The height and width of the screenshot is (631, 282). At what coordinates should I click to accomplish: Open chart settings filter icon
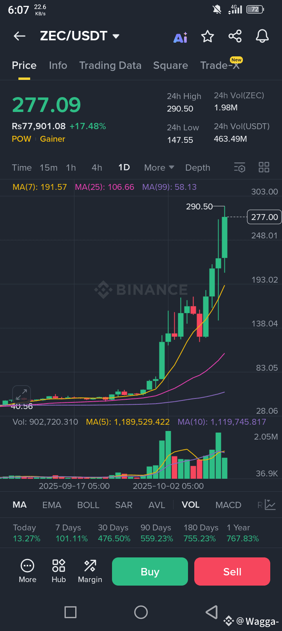(x=239, y=167)
